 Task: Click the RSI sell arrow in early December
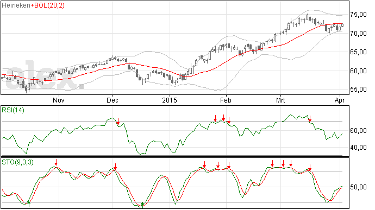[118, 121]
